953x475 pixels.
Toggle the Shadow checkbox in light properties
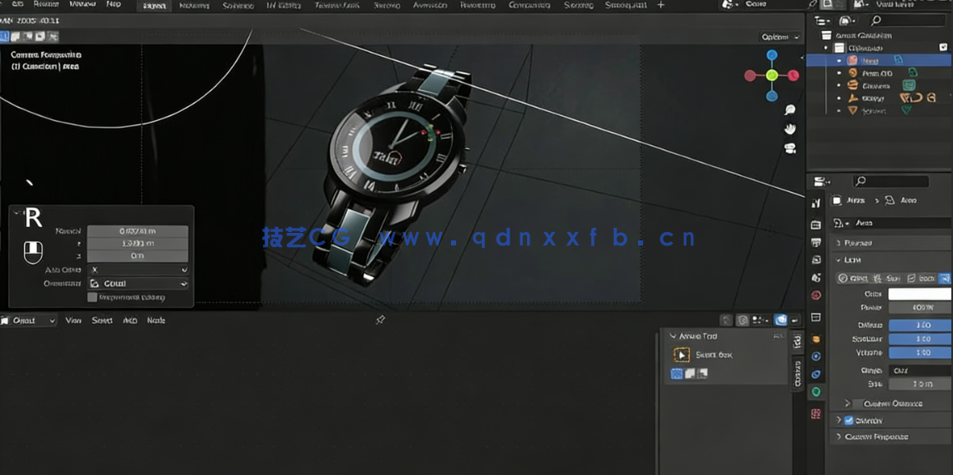coord(849,421)
